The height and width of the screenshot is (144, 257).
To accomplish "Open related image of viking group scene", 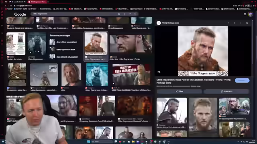I will click(235, 106).
